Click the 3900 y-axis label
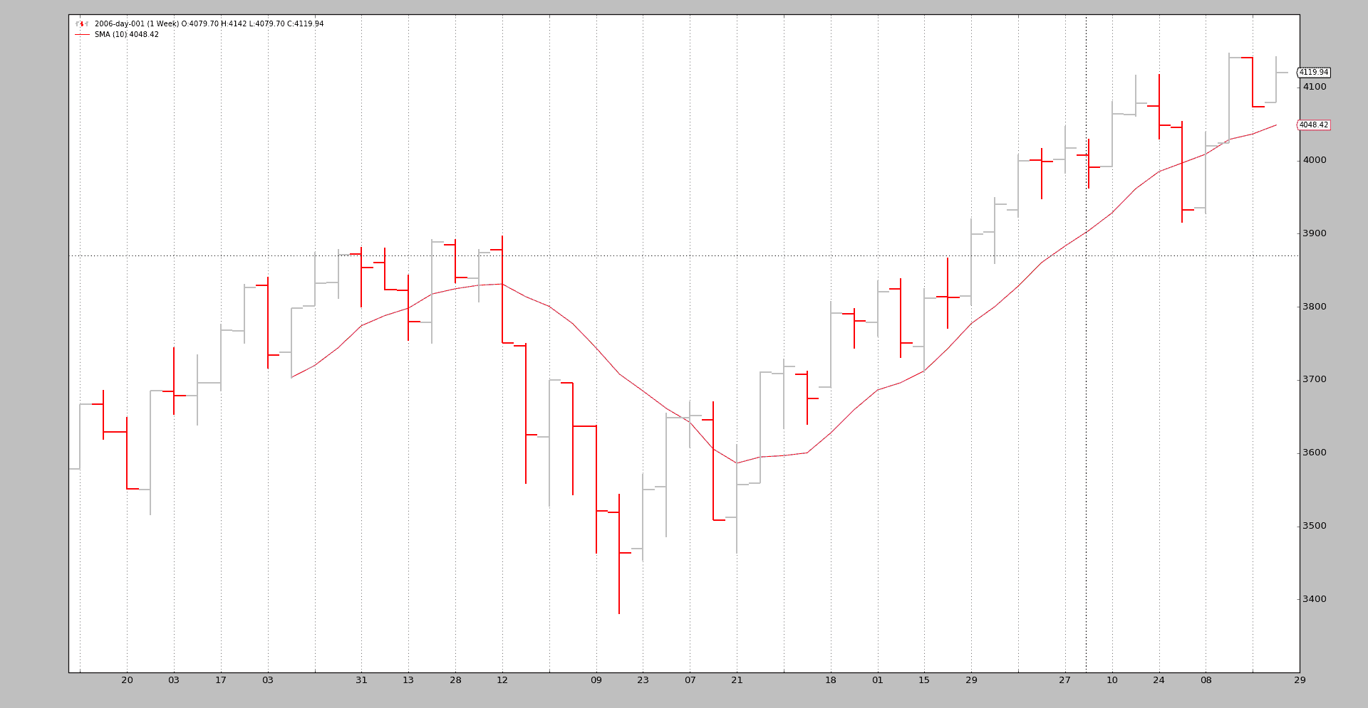 (x=1315, y=233)
